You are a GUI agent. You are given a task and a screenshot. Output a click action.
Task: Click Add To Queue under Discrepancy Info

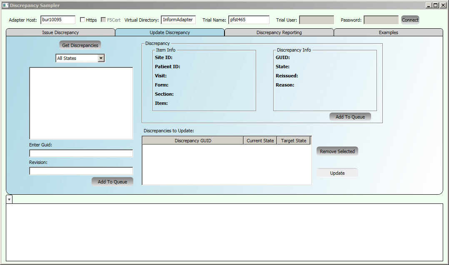tap(350, 116)
